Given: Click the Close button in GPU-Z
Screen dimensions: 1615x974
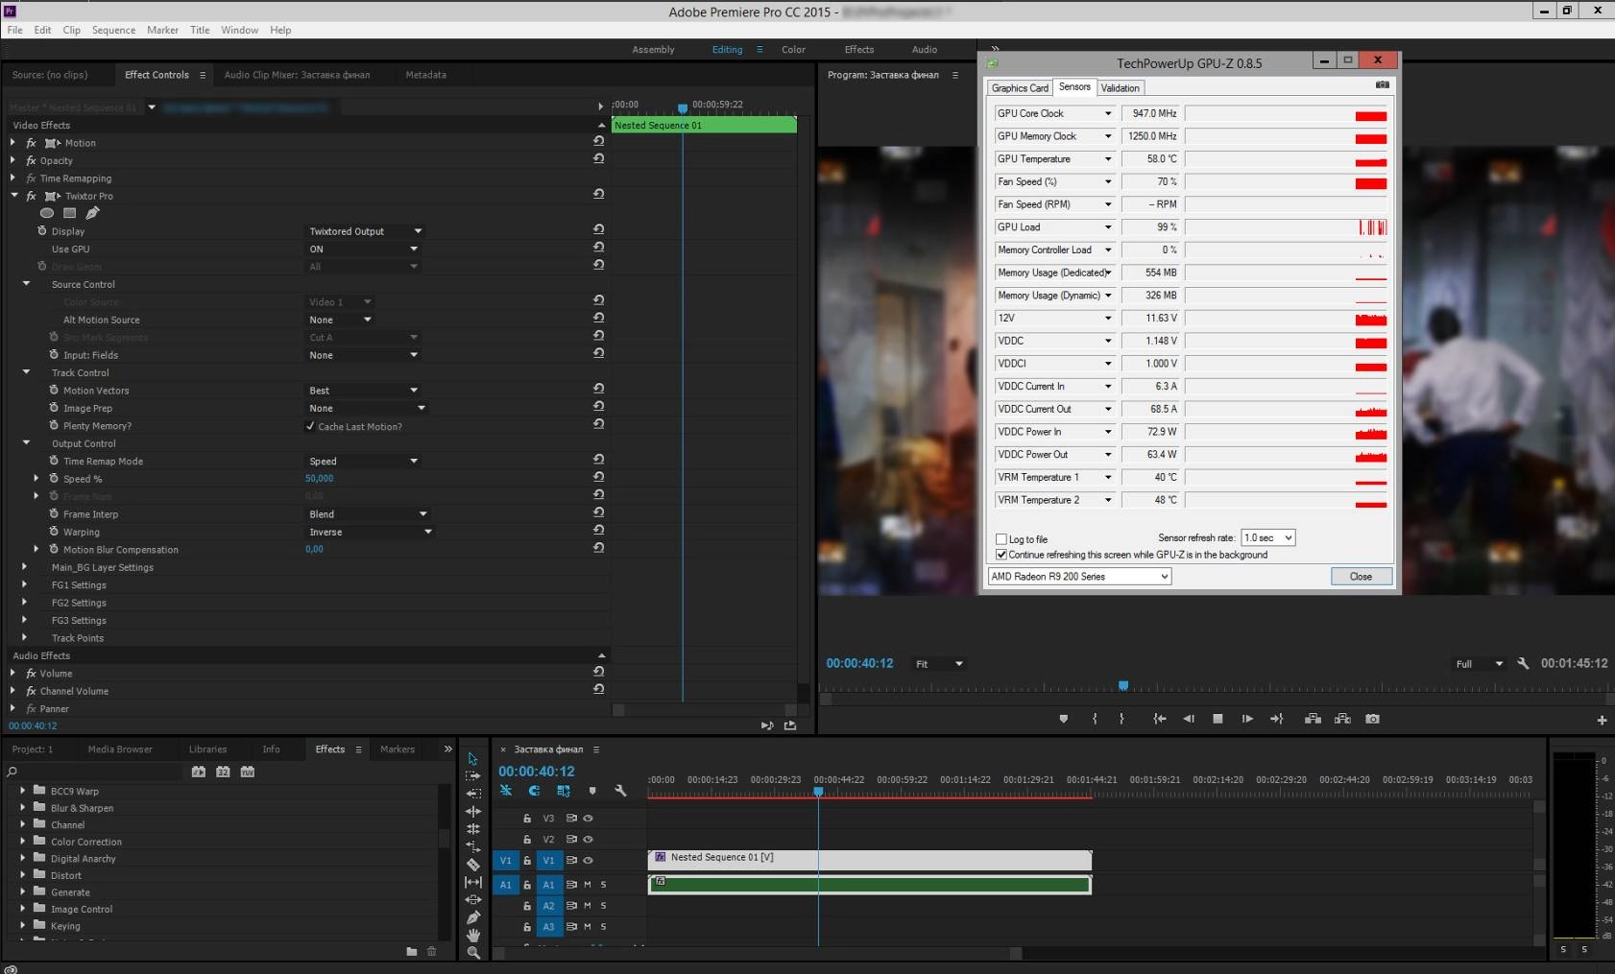Looking at the screenshot, I should pyautogui.click(x=1361, y=577).
